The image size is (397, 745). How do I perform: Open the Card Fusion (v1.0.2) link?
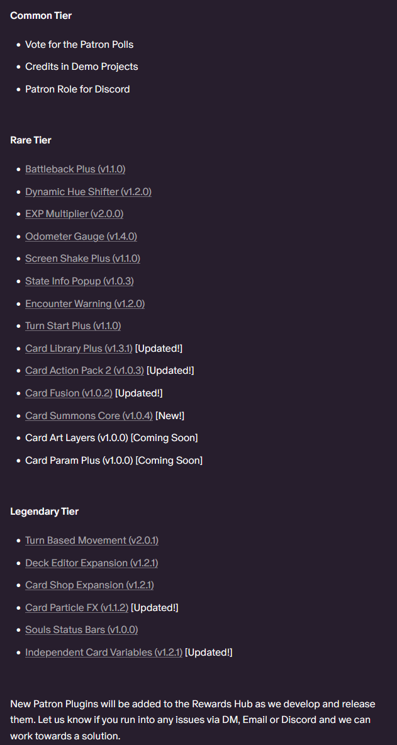[x=69, y=393]
